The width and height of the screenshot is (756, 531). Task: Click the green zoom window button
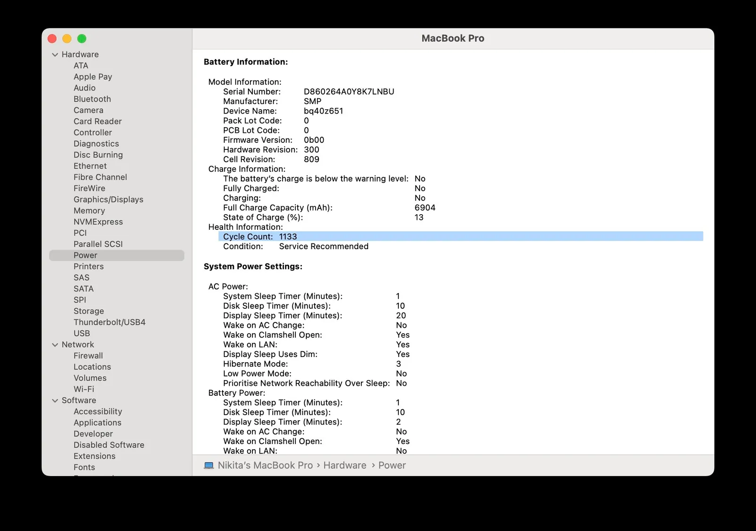click(x=82, y=39)
